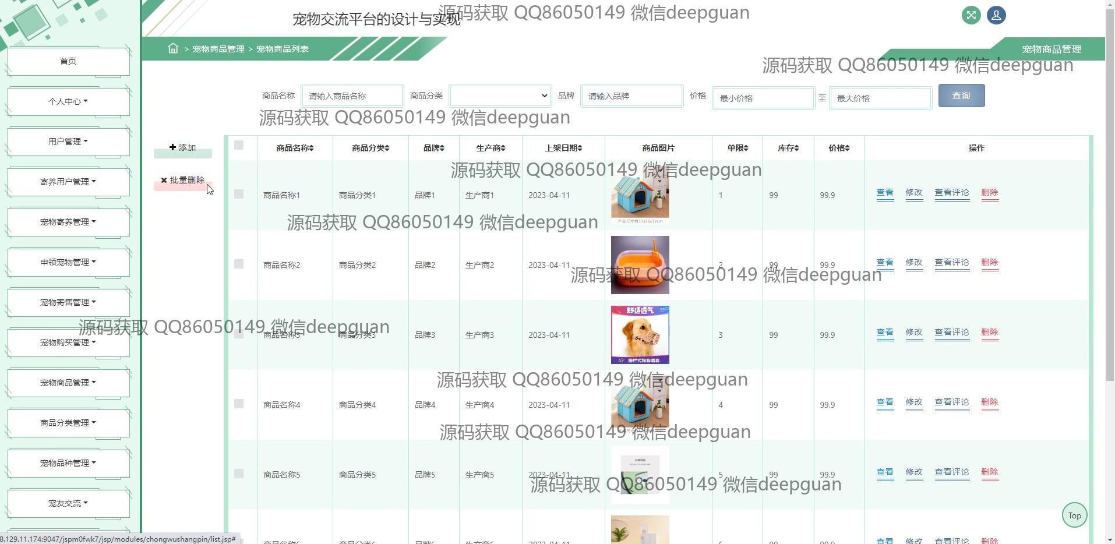
Task: Sort the table by 价格 column
Action: (839, 149)
